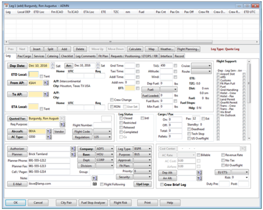Image resolution: width=263 pixels, height=210 pixels.
Task: Click the Calculate button
Action: [135, 49]
